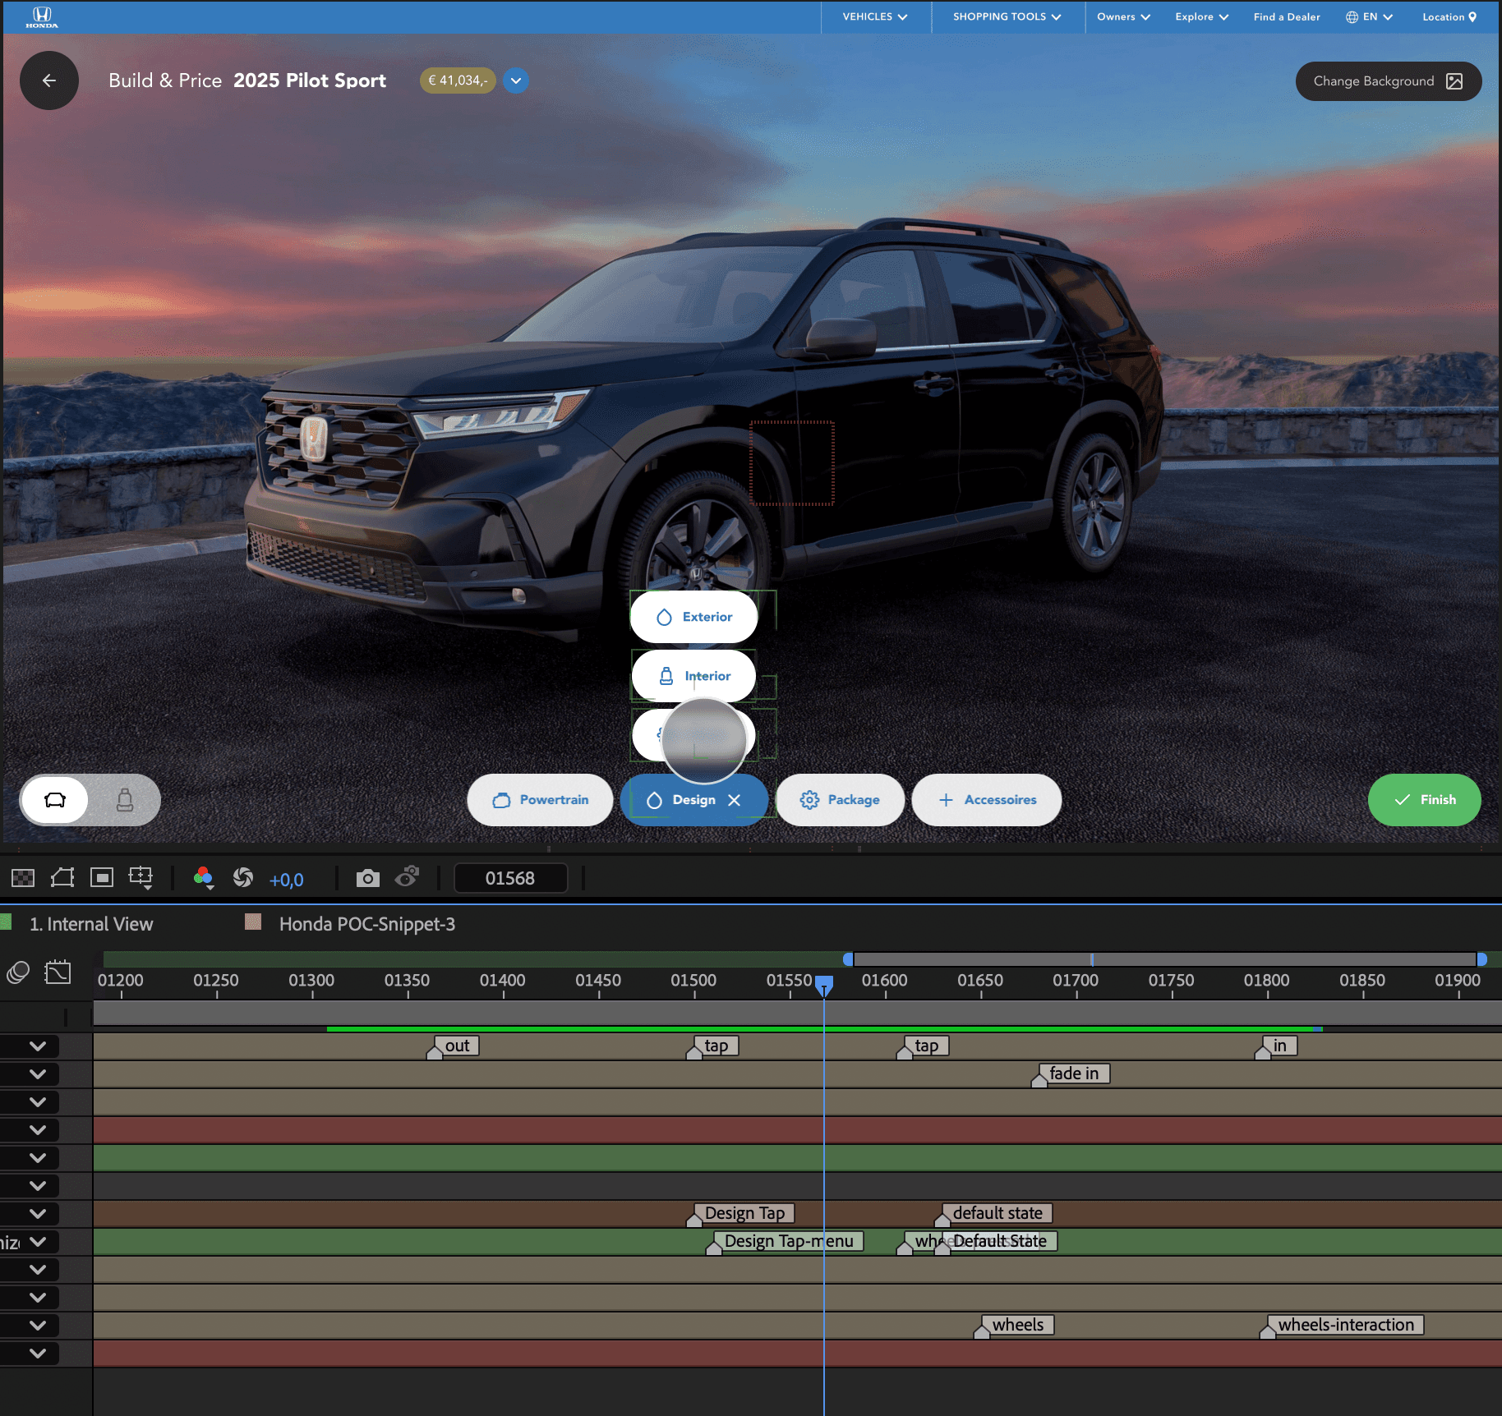Viewport: 1502px width, 1416px height.
Task: Open the EN language dropdown
Action: tap(1369, 16)
